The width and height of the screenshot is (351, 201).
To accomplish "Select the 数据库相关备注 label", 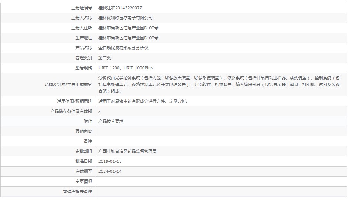I will click(78, 191).
